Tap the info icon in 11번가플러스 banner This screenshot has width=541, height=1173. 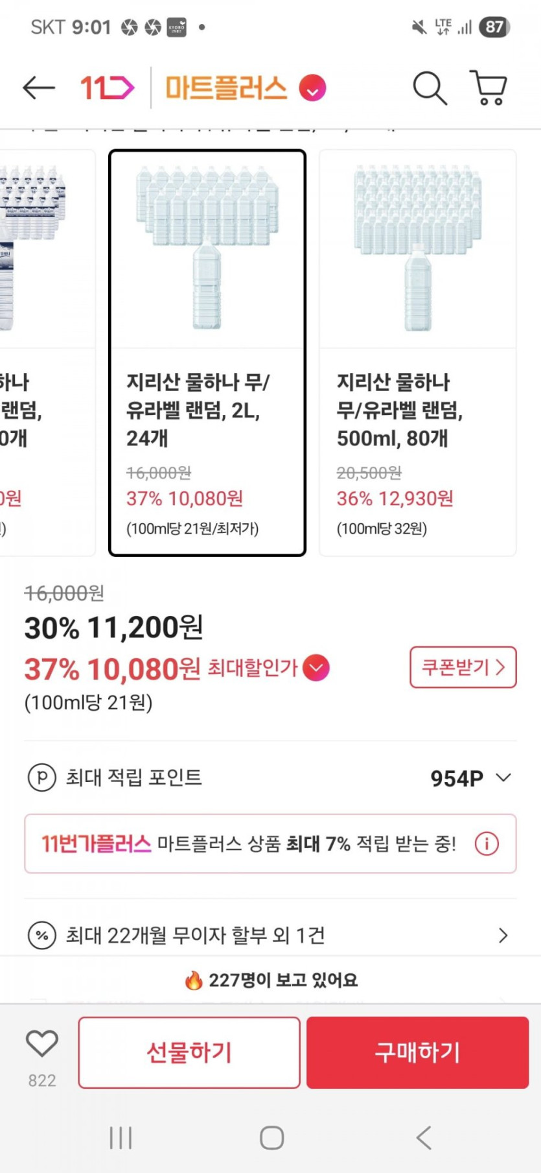pos(487,844)
